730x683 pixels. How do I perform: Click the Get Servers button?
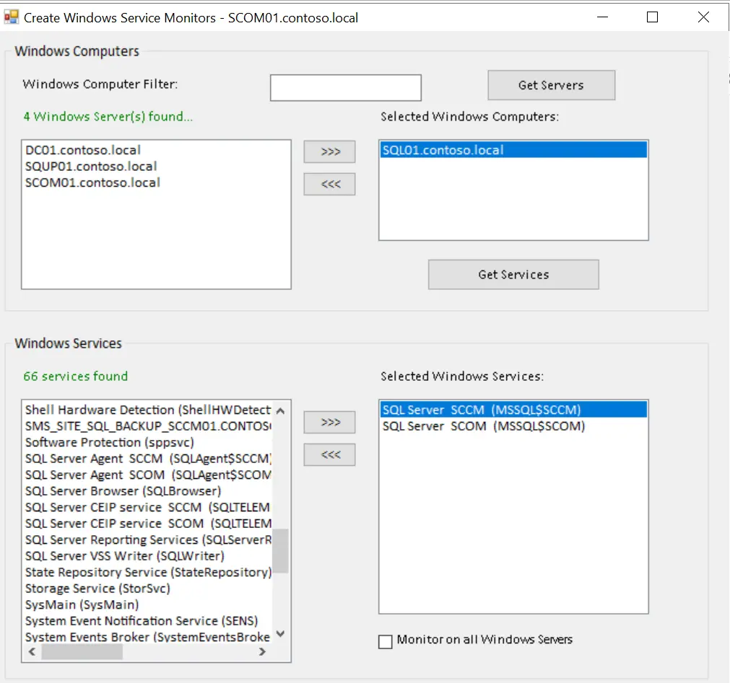(551, 85)
